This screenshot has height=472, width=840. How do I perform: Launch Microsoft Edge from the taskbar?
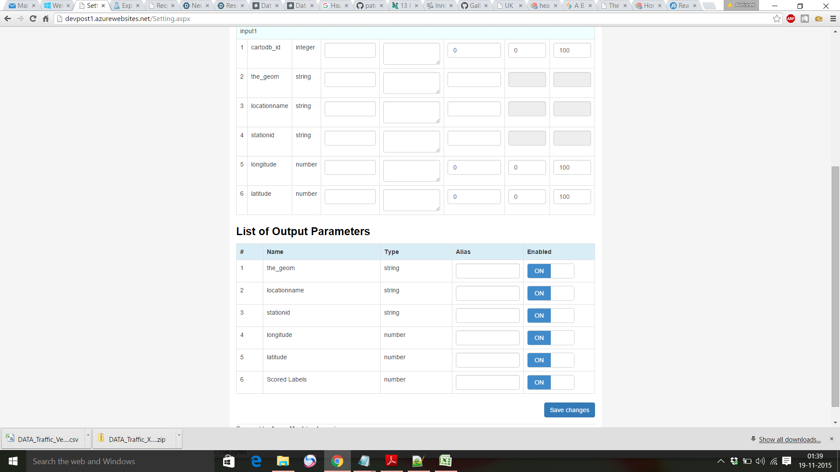pos(256,461)
